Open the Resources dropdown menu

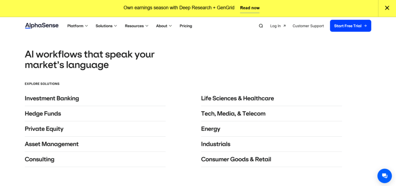137,26
